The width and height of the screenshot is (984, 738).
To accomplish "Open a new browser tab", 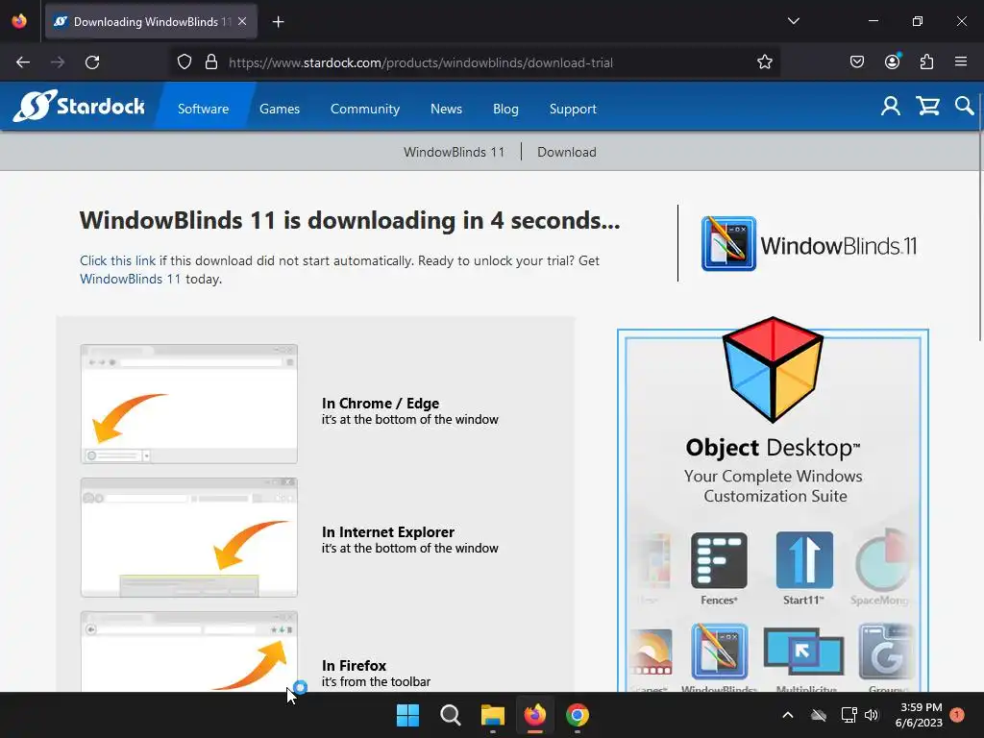I will (278, 22).
